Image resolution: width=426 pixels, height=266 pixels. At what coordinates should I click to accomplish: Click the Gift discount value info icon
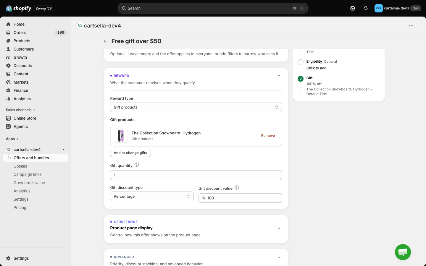point(237,188)
